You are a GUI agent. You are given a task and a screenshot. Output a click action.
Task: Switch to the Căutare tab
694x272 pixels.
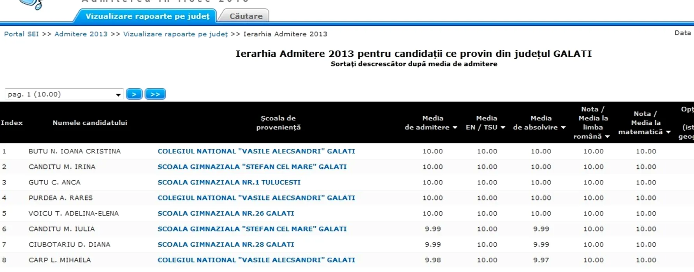click(x=246, y=16)
